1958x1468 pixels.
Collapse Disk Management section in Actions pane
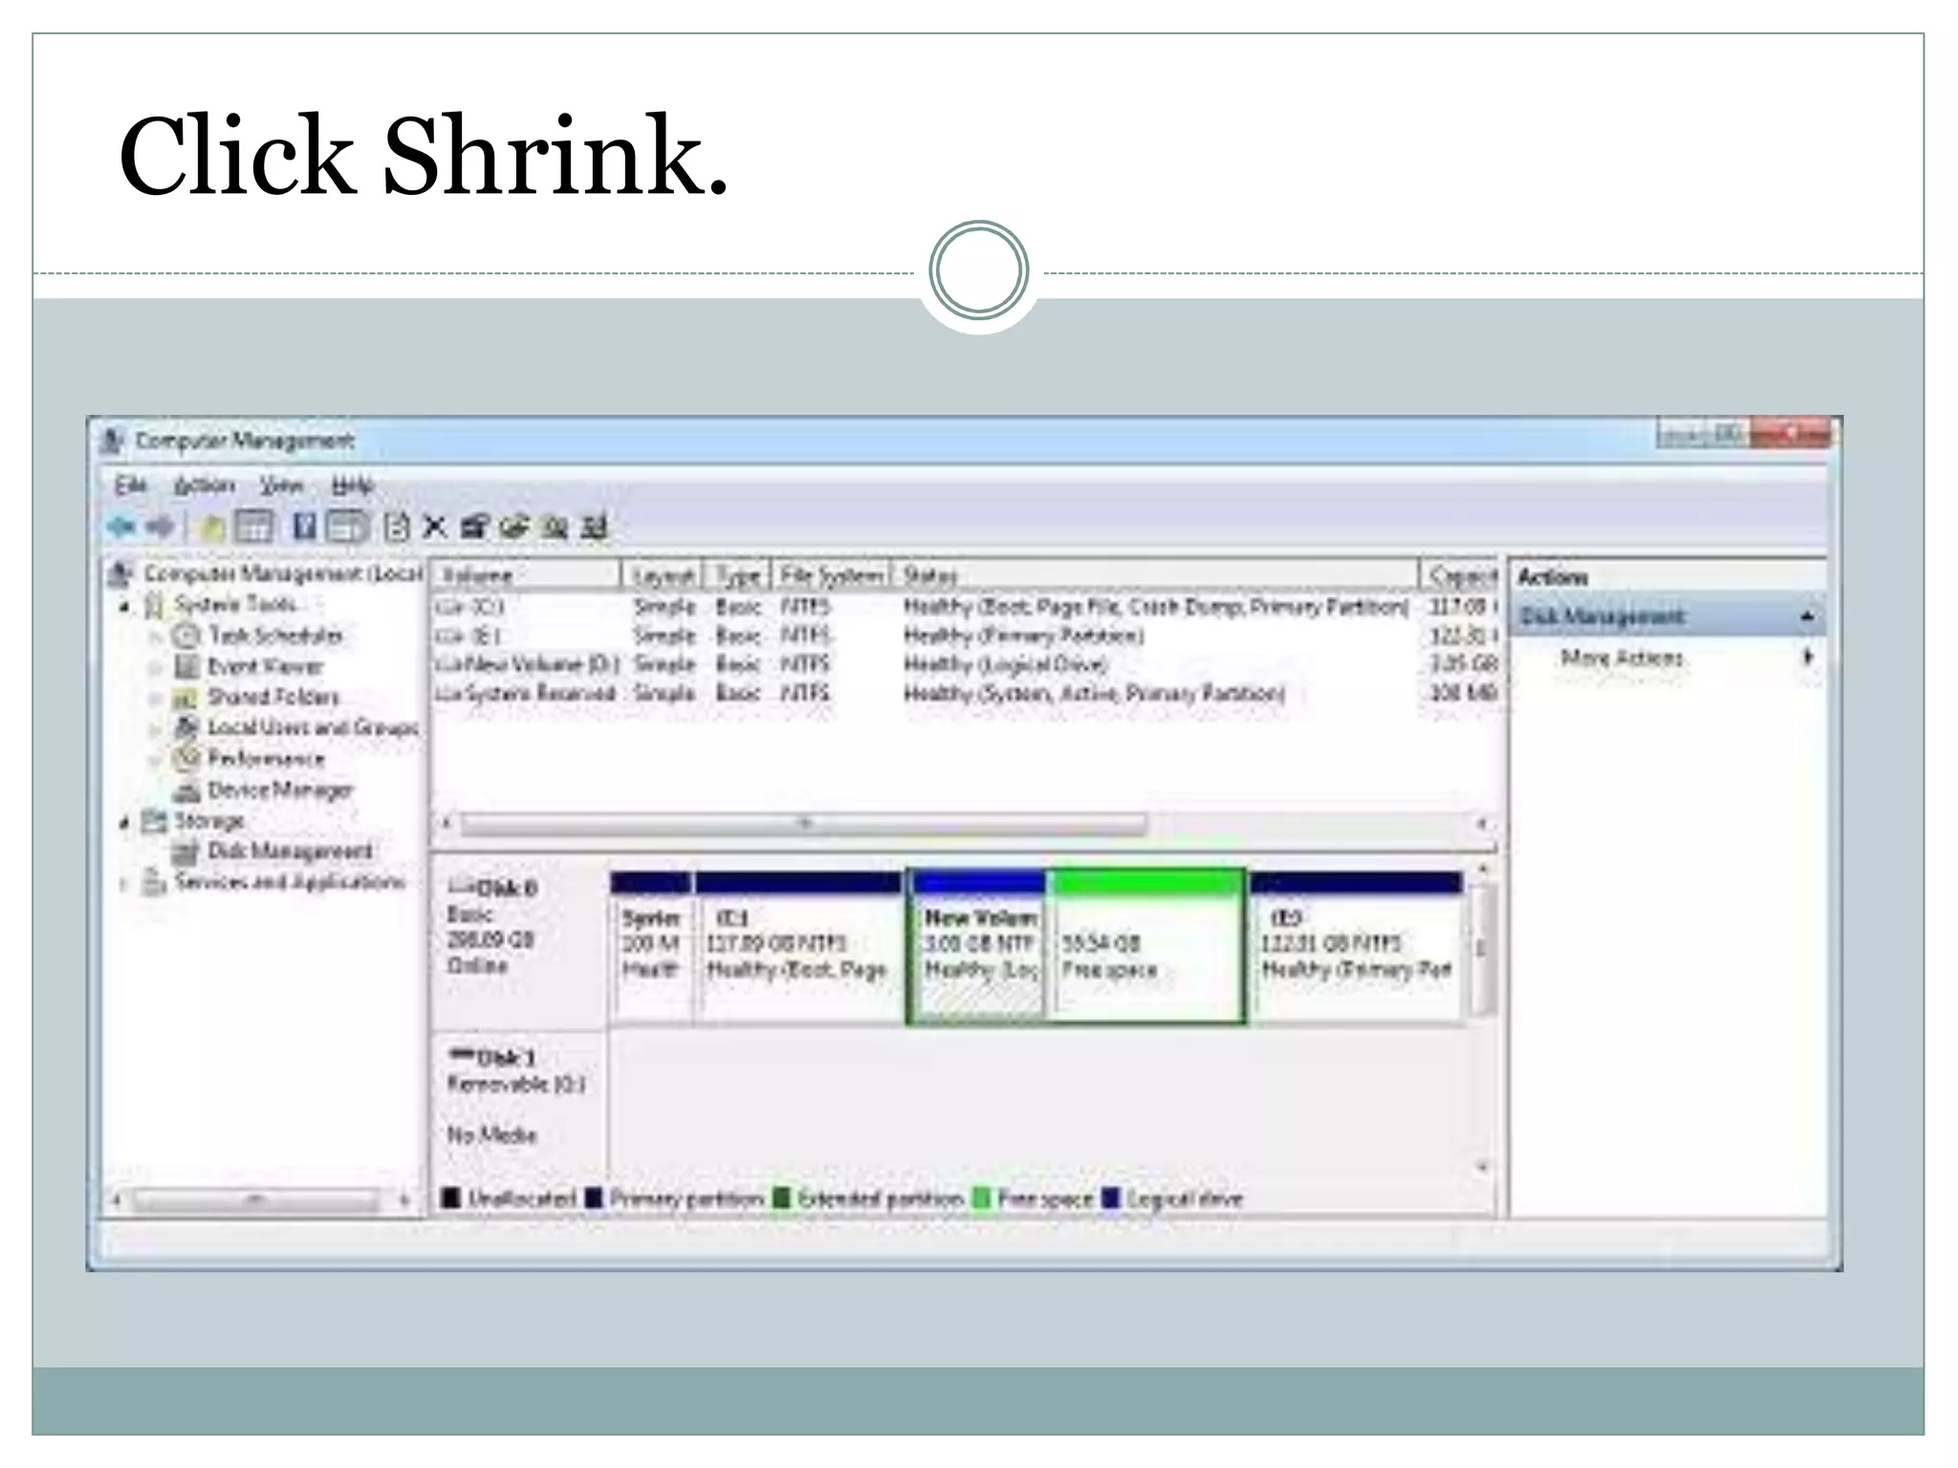point(1806,616)
